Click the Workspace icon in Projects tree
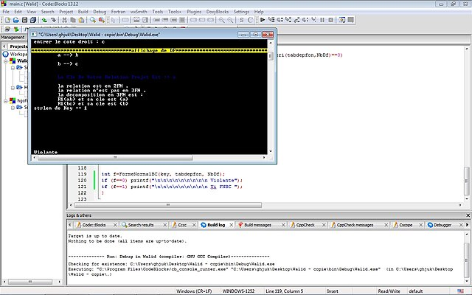The width and height of the screenshot is (472, 295). point(6,54)
